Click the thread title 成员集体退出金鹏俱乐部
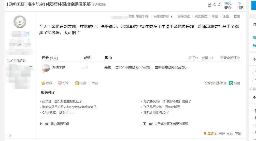Screen dimensions: 256x141 68,4
